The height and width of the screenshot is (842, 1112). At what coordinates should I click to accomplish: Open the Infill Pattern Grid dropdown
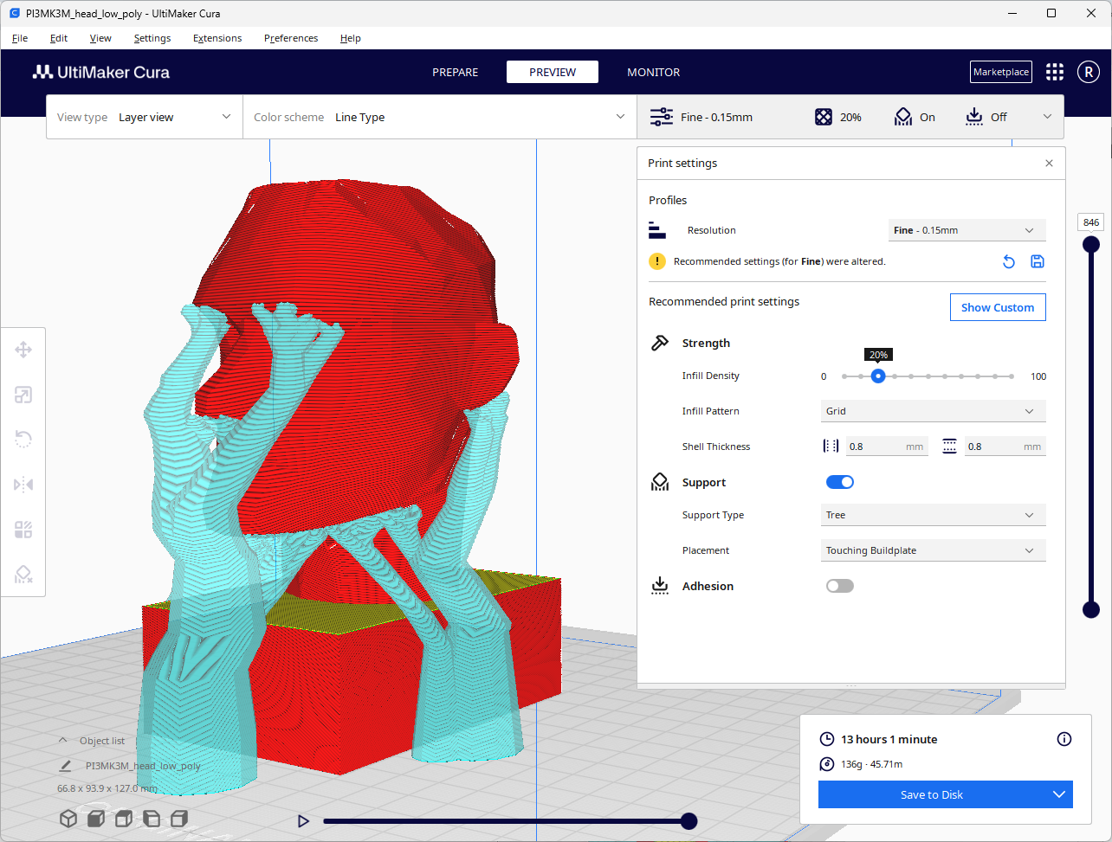(933, 411)
